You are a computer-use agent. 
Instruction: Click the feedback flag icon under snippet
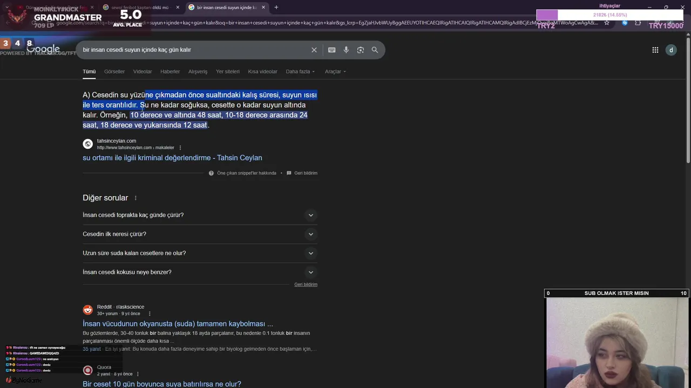pyautogui.click(x=289, y=173)
